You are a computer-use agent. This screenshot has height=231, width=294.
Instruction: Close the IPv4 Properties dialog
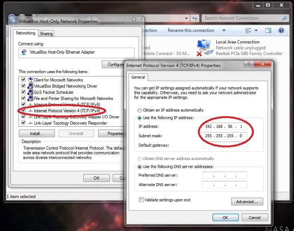[262, 64]
